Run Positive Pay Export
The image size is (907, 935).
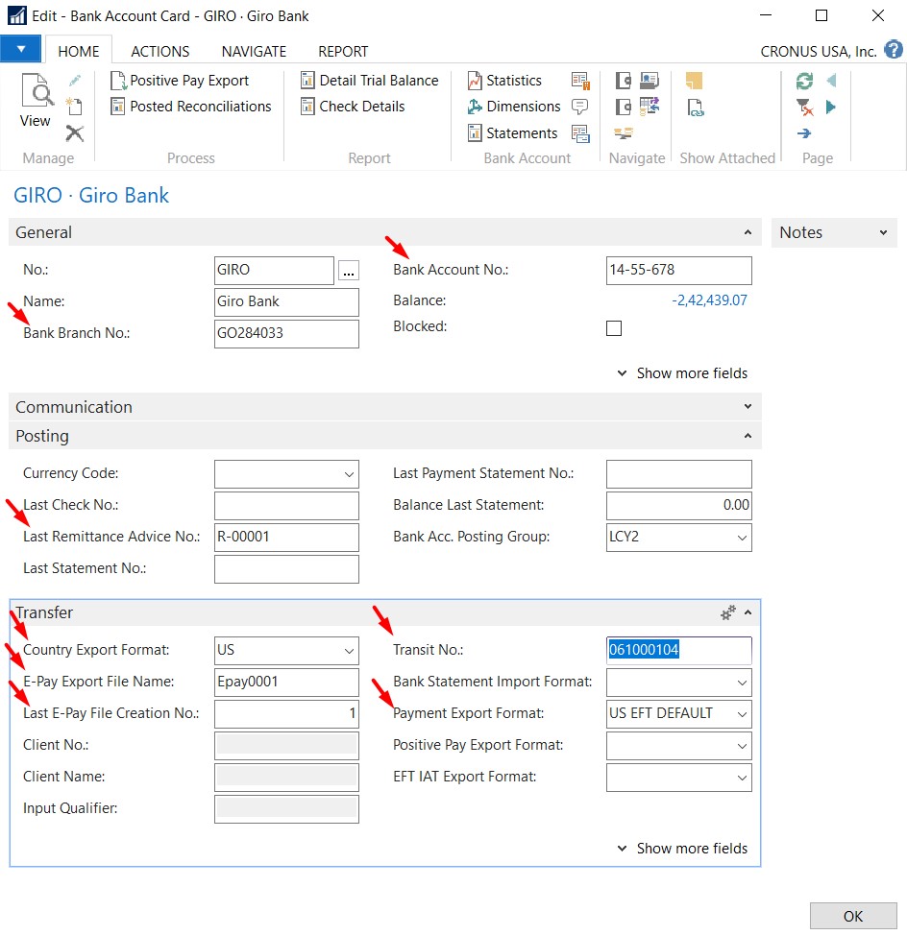click(186, 81)
